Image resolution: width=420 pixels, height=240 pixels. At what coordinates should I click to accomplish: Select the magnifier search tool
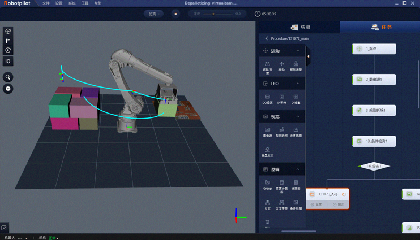point(8,77)
